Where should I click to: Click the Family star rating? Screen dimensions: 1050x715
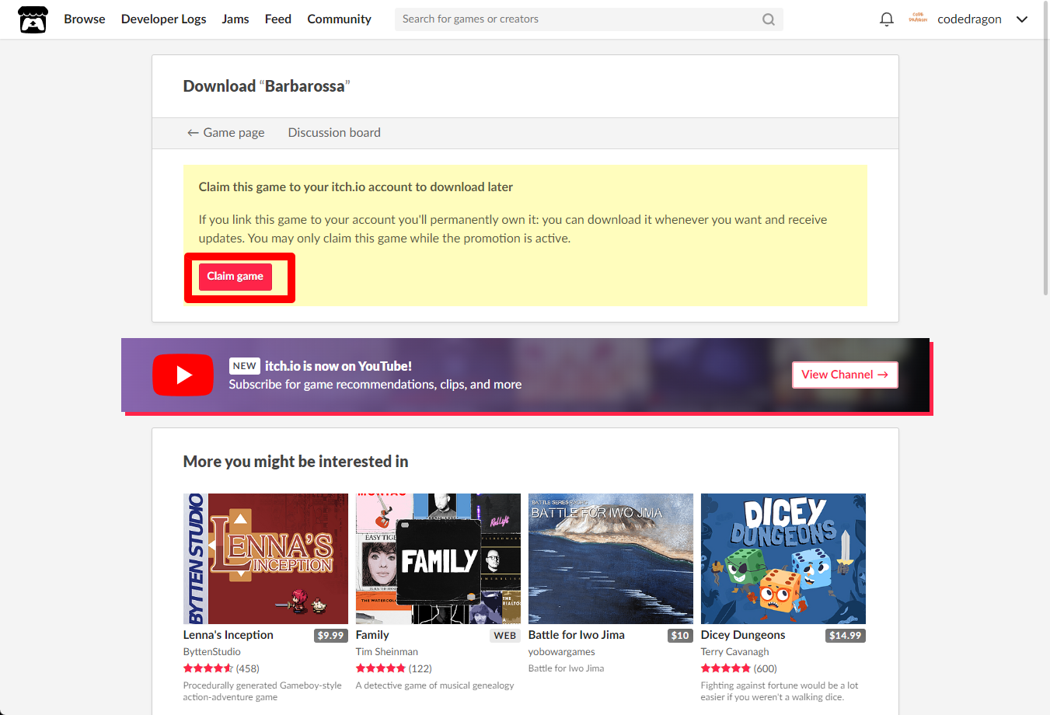(x=381, y=668)
